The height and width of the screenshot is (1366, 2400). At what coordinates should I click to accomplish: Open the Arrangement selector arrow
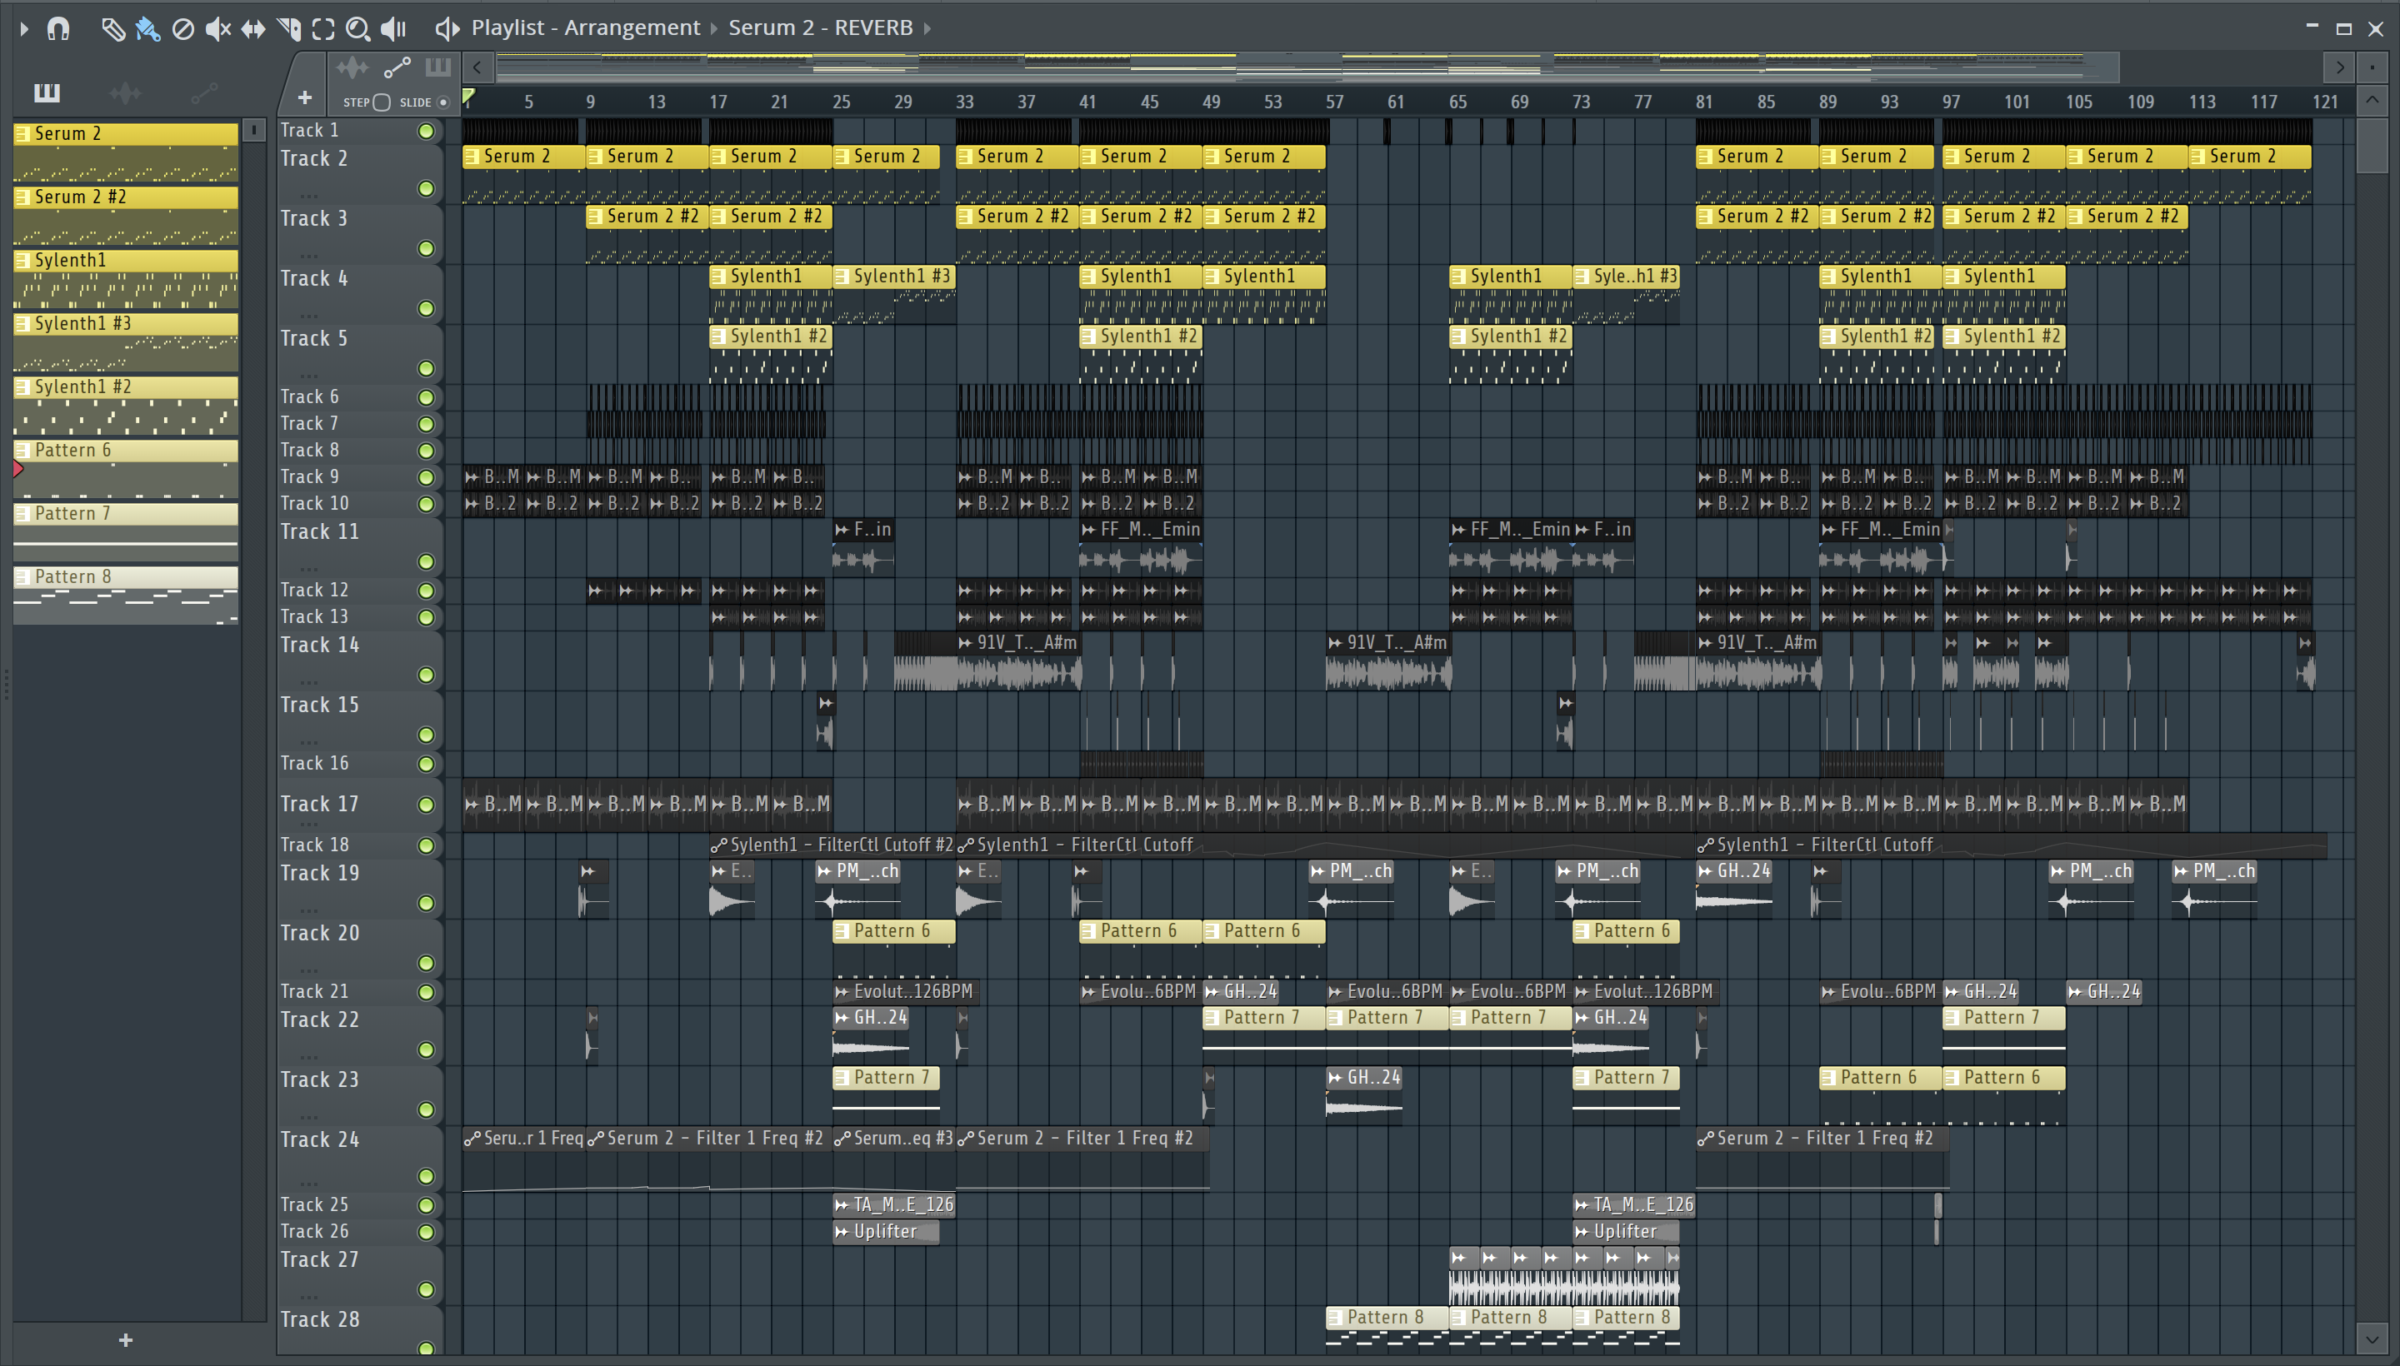(x=714, y=29)
